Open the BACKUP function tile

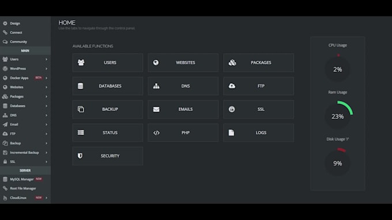coord(108,109)
